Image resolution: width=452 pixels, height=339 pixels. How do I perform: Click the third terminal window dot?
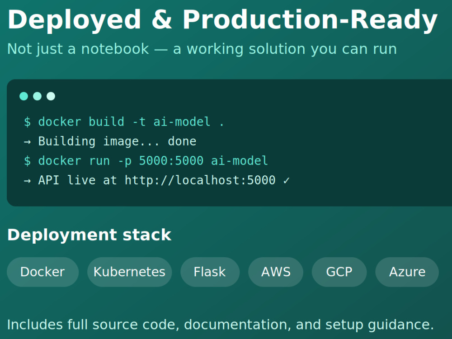point(51,96)
